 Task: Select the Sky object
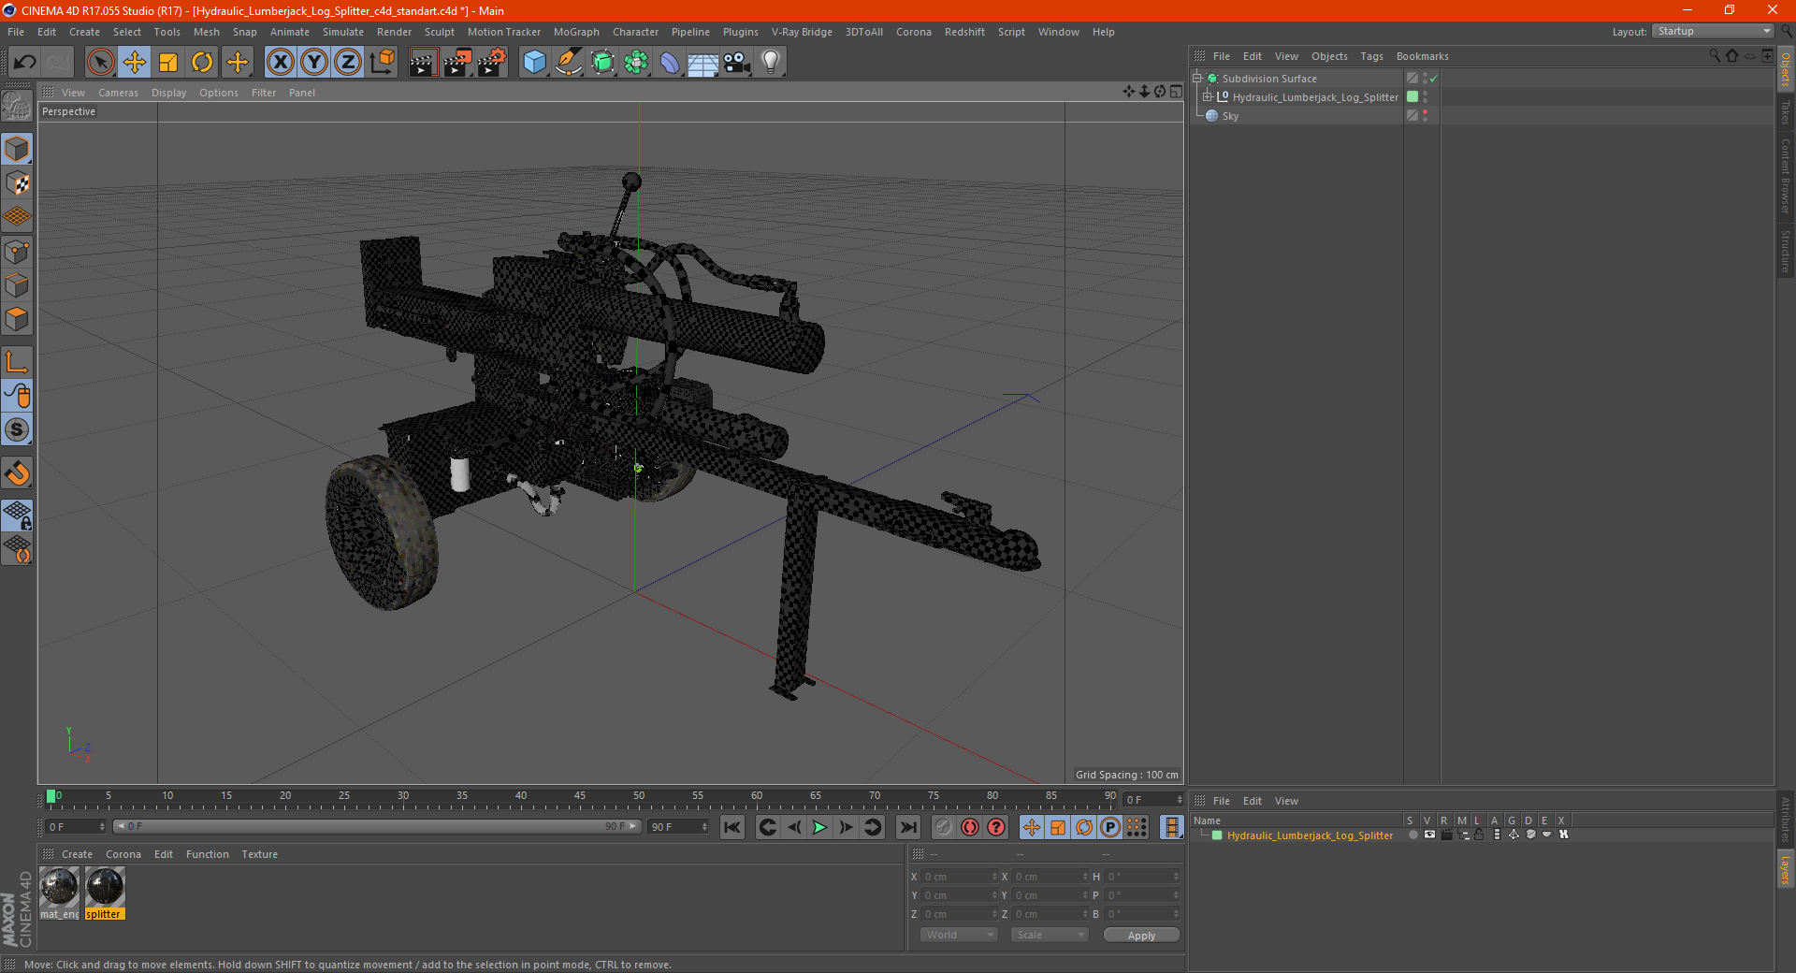point(1230,116)
